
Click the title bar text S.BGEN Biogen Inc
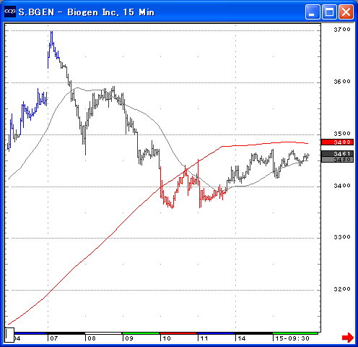[87, 12]
